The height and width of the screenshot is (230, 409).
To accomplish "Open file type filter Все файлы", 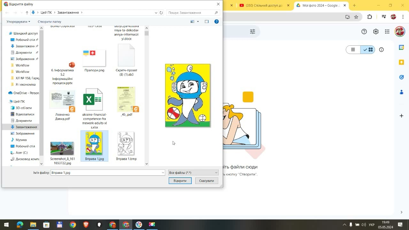I will pos(193,173).
